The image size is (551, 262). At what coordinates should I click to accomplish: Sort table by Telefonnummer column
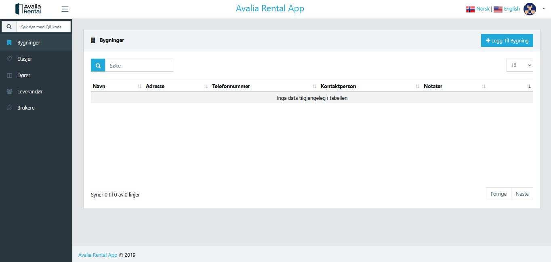(231, 86)
